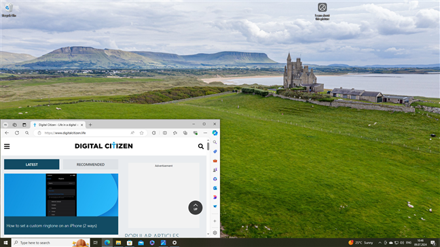
Task: Open the Edge extensions icon
Action: tap(153, 133)
